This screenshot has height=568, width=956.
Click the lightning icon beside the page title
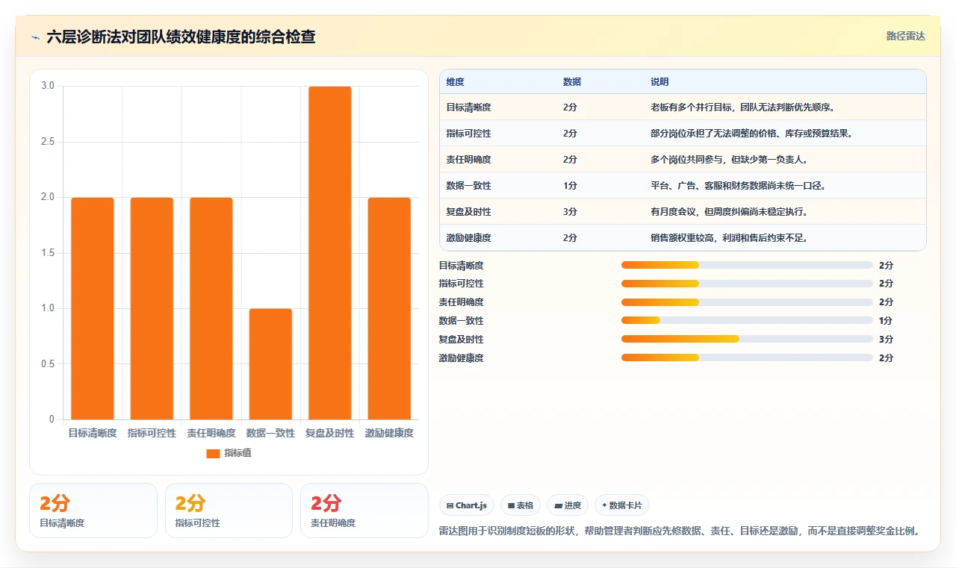click(35, 37)
